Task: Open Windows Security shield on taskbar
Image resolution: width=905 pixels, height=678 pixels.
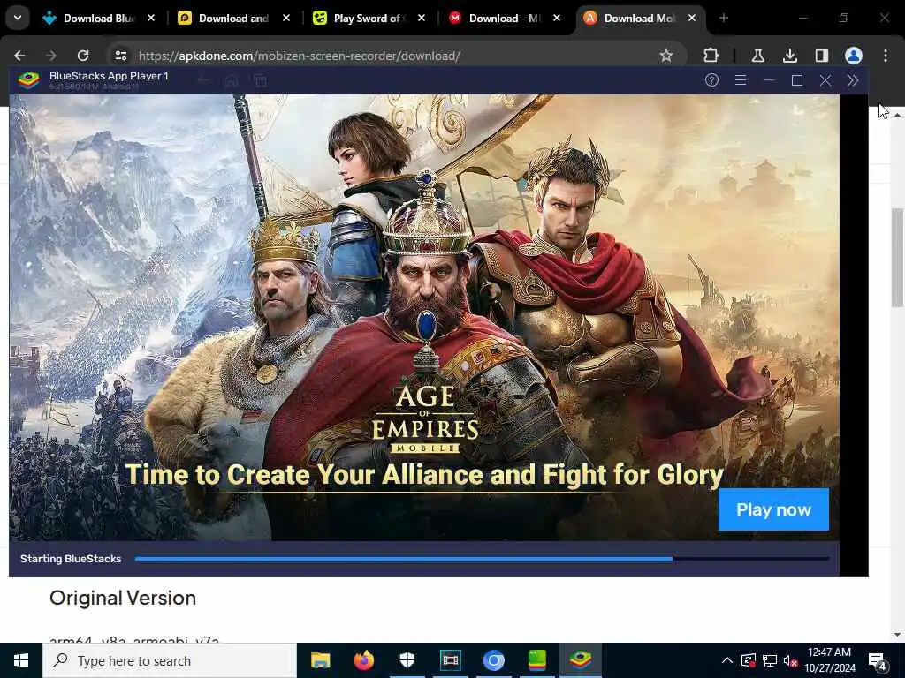Action: [x=407, y=660]
